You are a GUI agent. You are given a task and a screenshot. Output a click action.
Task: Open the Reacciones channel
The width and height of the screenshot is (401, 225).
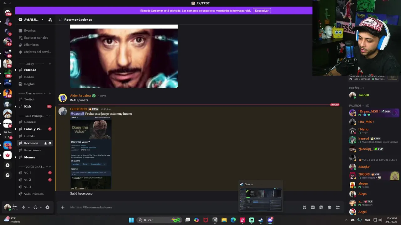click(x=34, y=150)
